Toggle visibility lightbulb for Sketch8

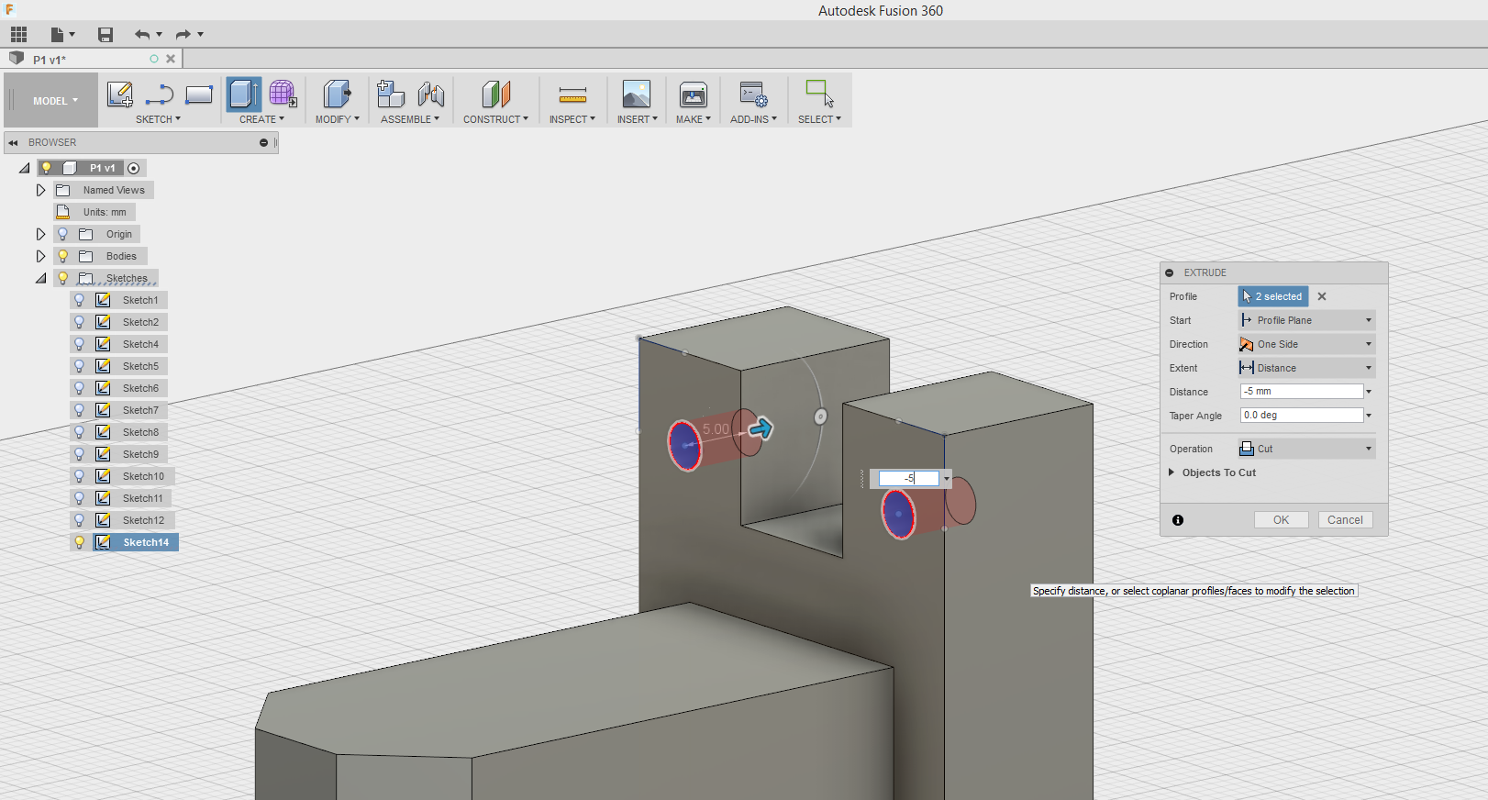point(80,432)
